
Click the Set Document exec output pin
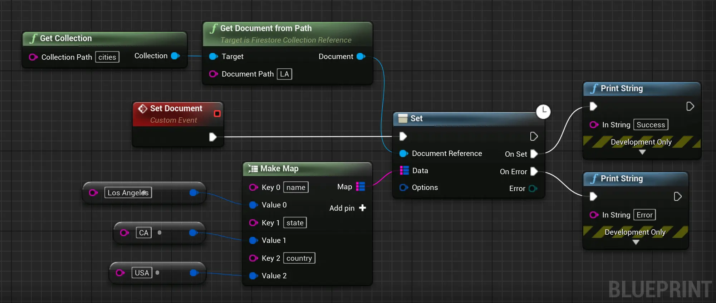click(x=213, y=137)
